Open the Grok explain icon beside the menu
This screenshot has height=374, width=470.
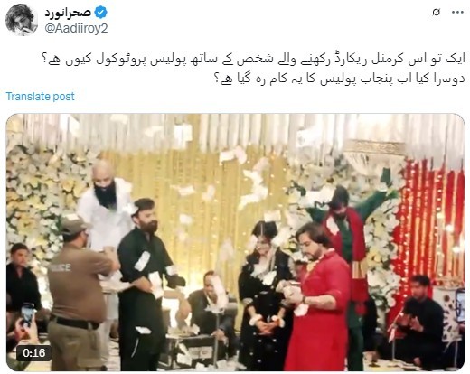coord(436,13)
